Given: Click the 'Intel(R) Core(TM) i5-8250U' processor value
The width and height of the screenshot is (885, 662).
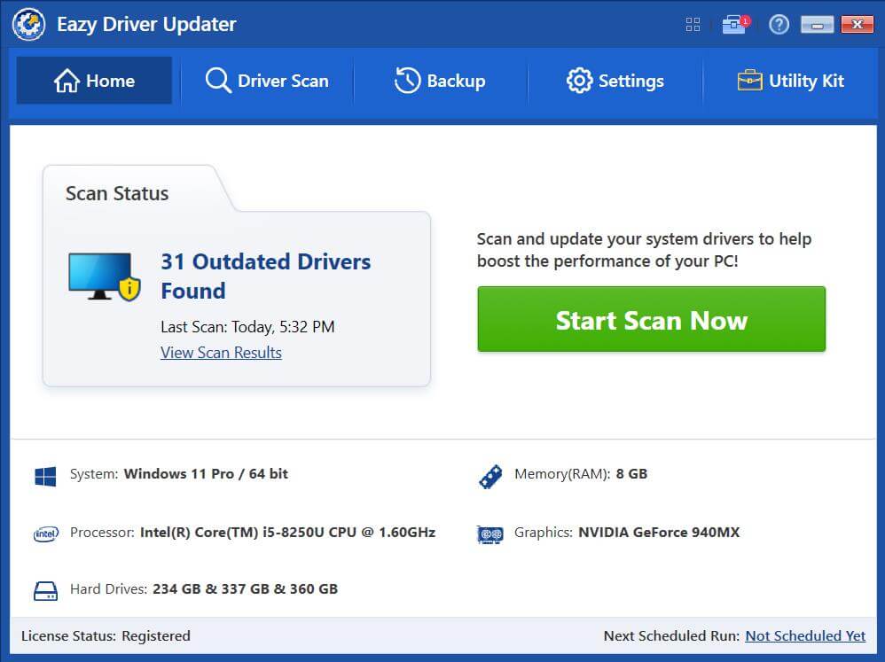Looking at the screenshot, I should point(288,533).
